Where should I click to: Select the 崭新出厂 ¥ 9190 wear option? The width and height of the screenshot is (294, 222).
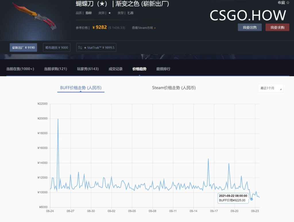(24, 47)
